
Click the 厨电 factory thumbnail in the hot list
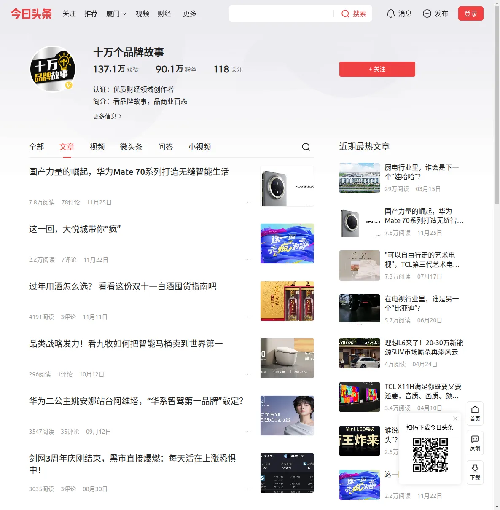click(x=360, y=178)
